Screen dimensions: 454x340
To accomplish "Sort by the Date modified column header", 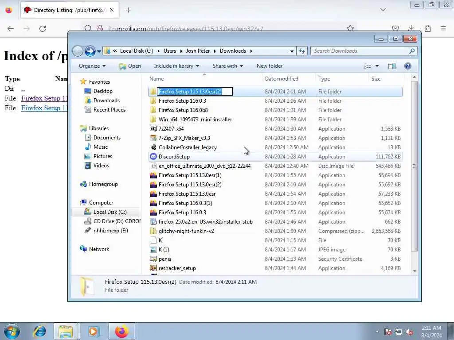I will [x=288, y=79].
